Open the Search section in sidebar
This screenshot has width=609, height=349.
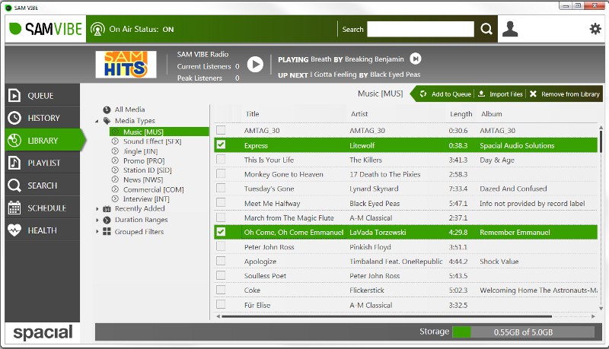[43, 186]
